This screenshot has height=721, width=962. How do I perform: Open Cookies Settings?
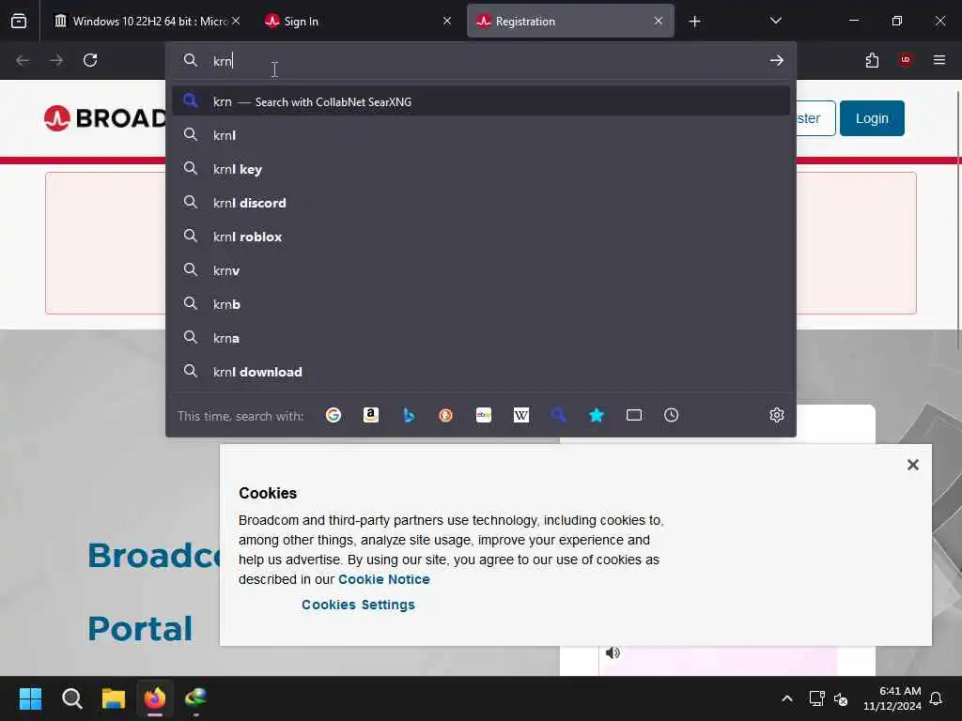[358, 605]
